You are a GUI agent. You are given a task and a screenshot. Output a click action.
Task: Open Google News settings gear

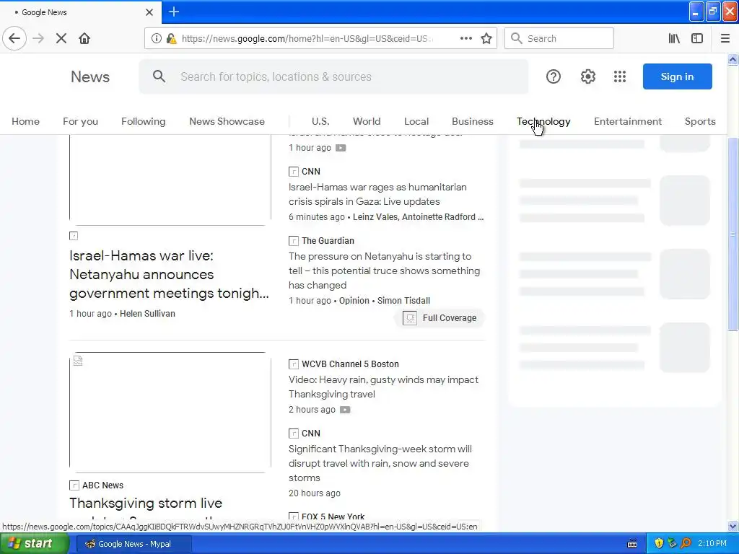pyautogui.click(x=587, y=76)
